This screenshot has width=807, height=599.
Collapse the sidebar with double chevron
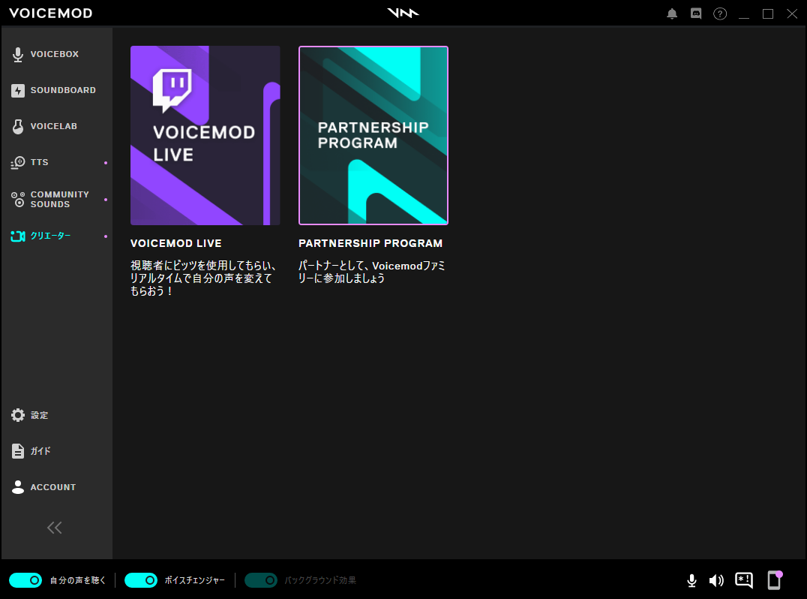tap(55, 528)
